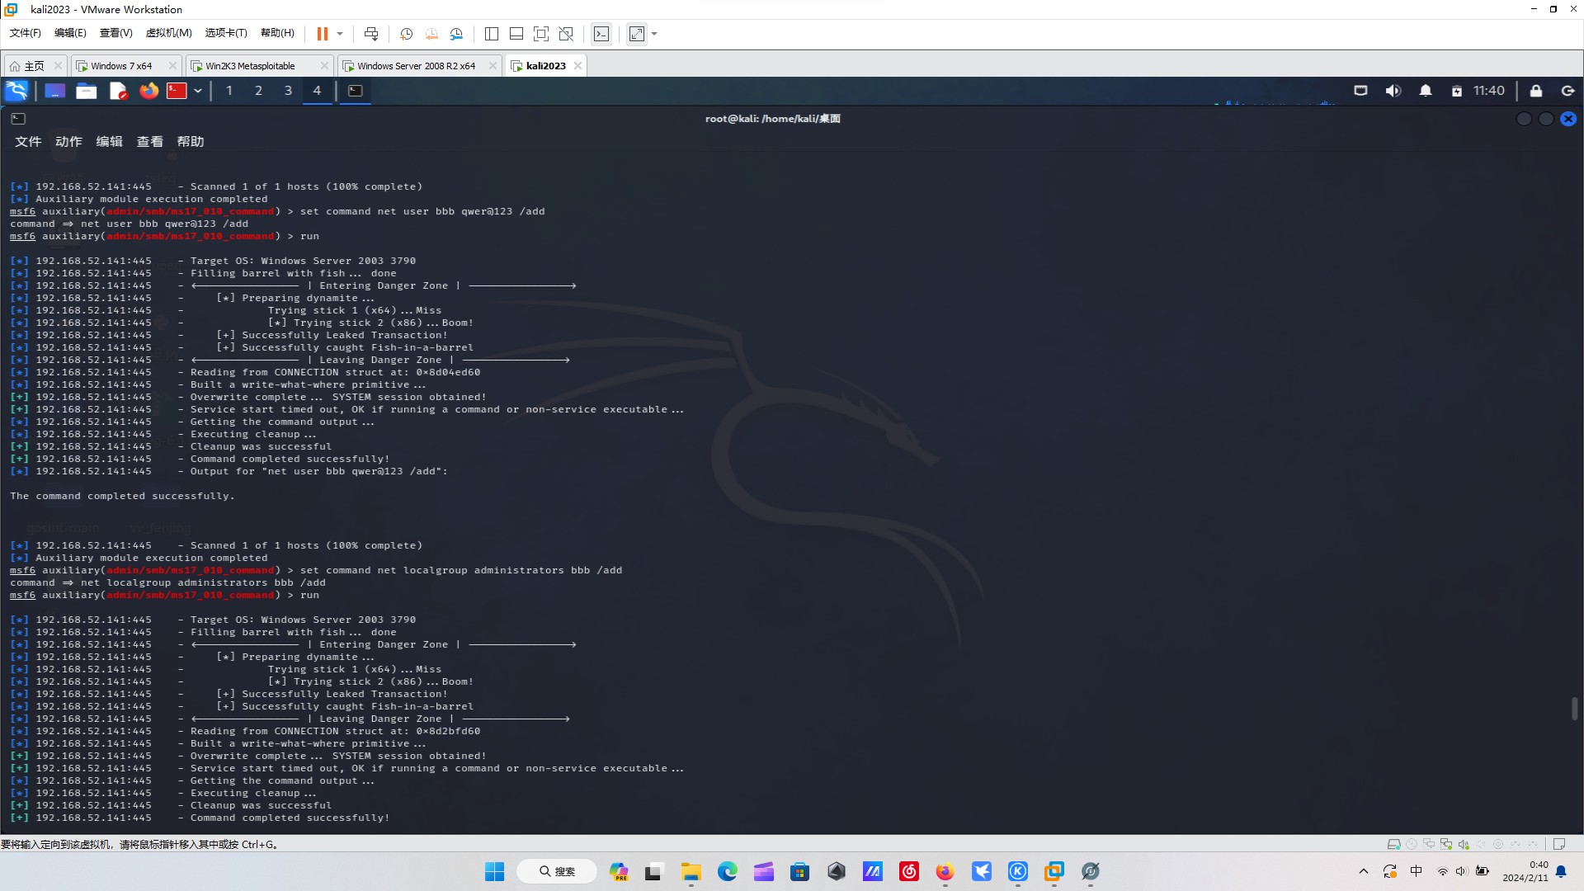Expand the dropdown arrow beside pause button

coord(340,34)
